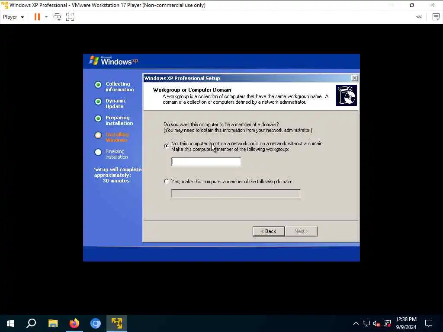Open the VMware notes/message log icon
Viewport: 443px width, 332px height.
click(436, 17)
